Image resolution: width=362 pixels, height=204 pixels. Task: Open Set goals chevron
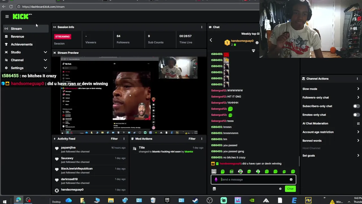(358, 156)
